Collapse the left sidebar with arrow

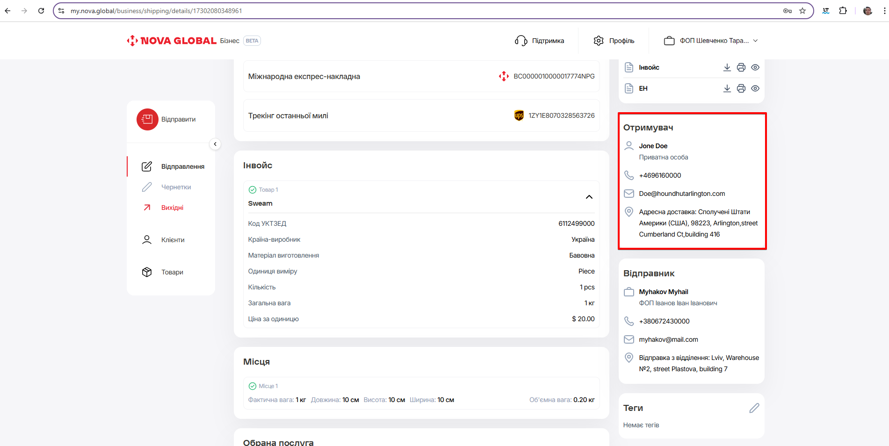click(215, 144)
